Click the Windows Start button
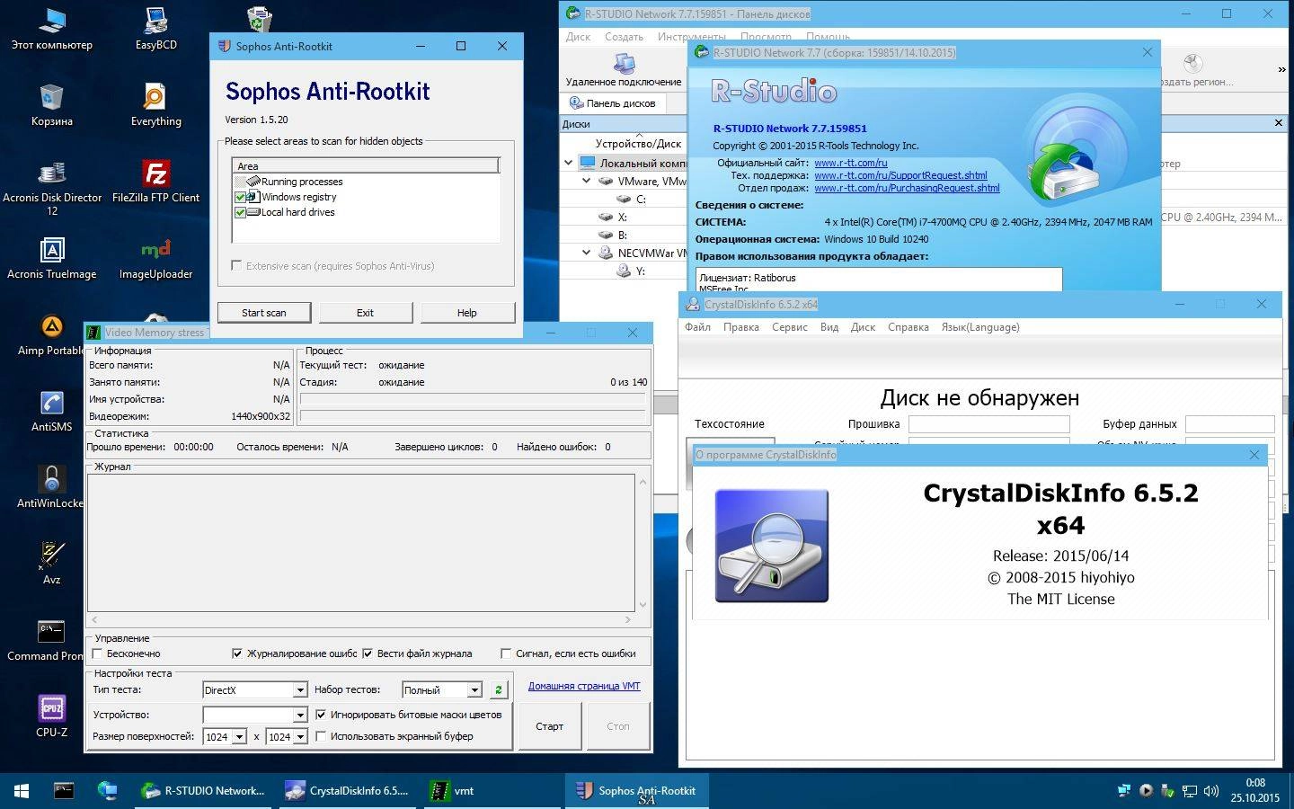Screen dimensions: 1294x809 click(x=22, y=791)
